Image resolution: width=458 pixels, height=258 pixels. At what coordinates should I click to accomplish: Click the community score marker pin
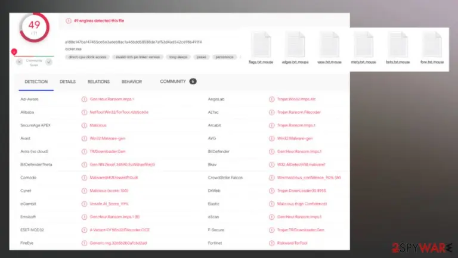(x=14, y=52)
